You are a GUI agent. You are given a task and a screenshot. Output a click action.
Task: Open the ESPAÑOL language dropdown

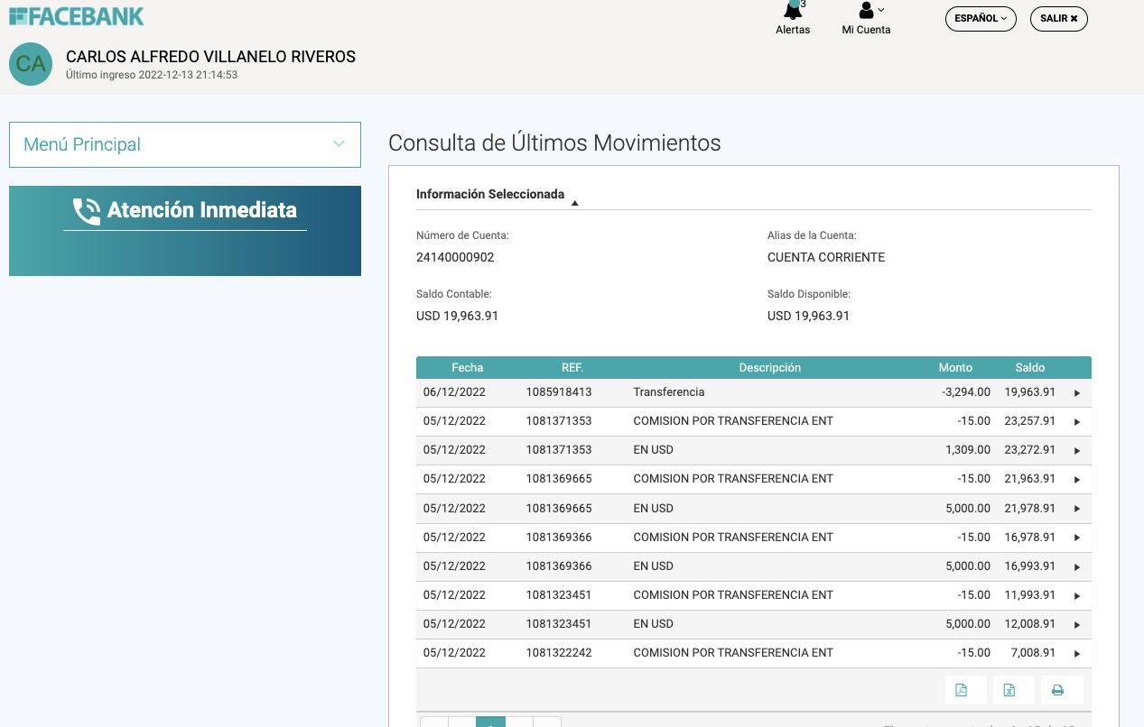(980, 19)
